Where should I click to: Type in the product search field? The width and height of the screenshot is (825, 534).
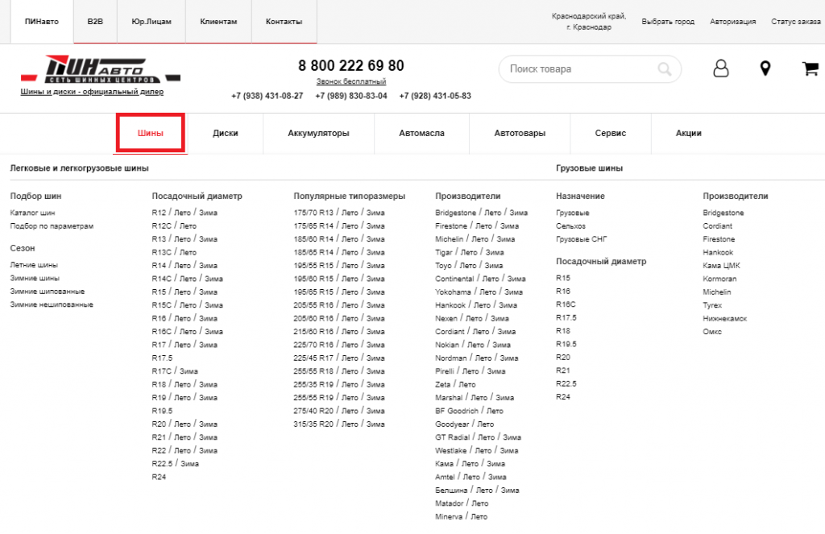(580, 69)
